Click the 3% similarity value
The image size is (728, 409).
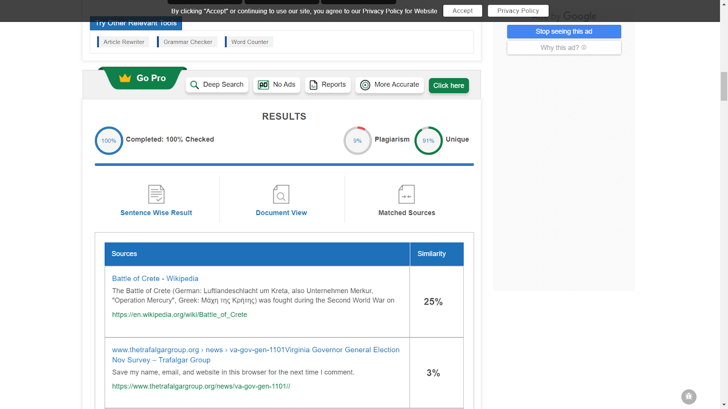[x=433, y=373]
